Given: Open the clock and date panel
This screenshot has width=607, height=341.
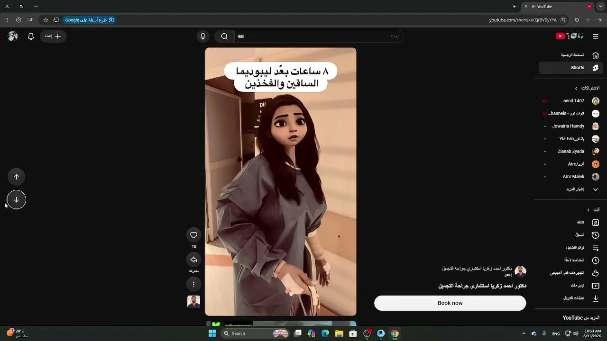Looking at the screenshot, I should pos(593,333).
